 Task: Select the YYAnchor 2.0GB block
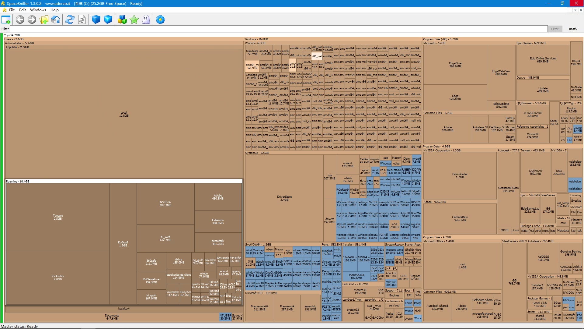[x=58, y=278]
